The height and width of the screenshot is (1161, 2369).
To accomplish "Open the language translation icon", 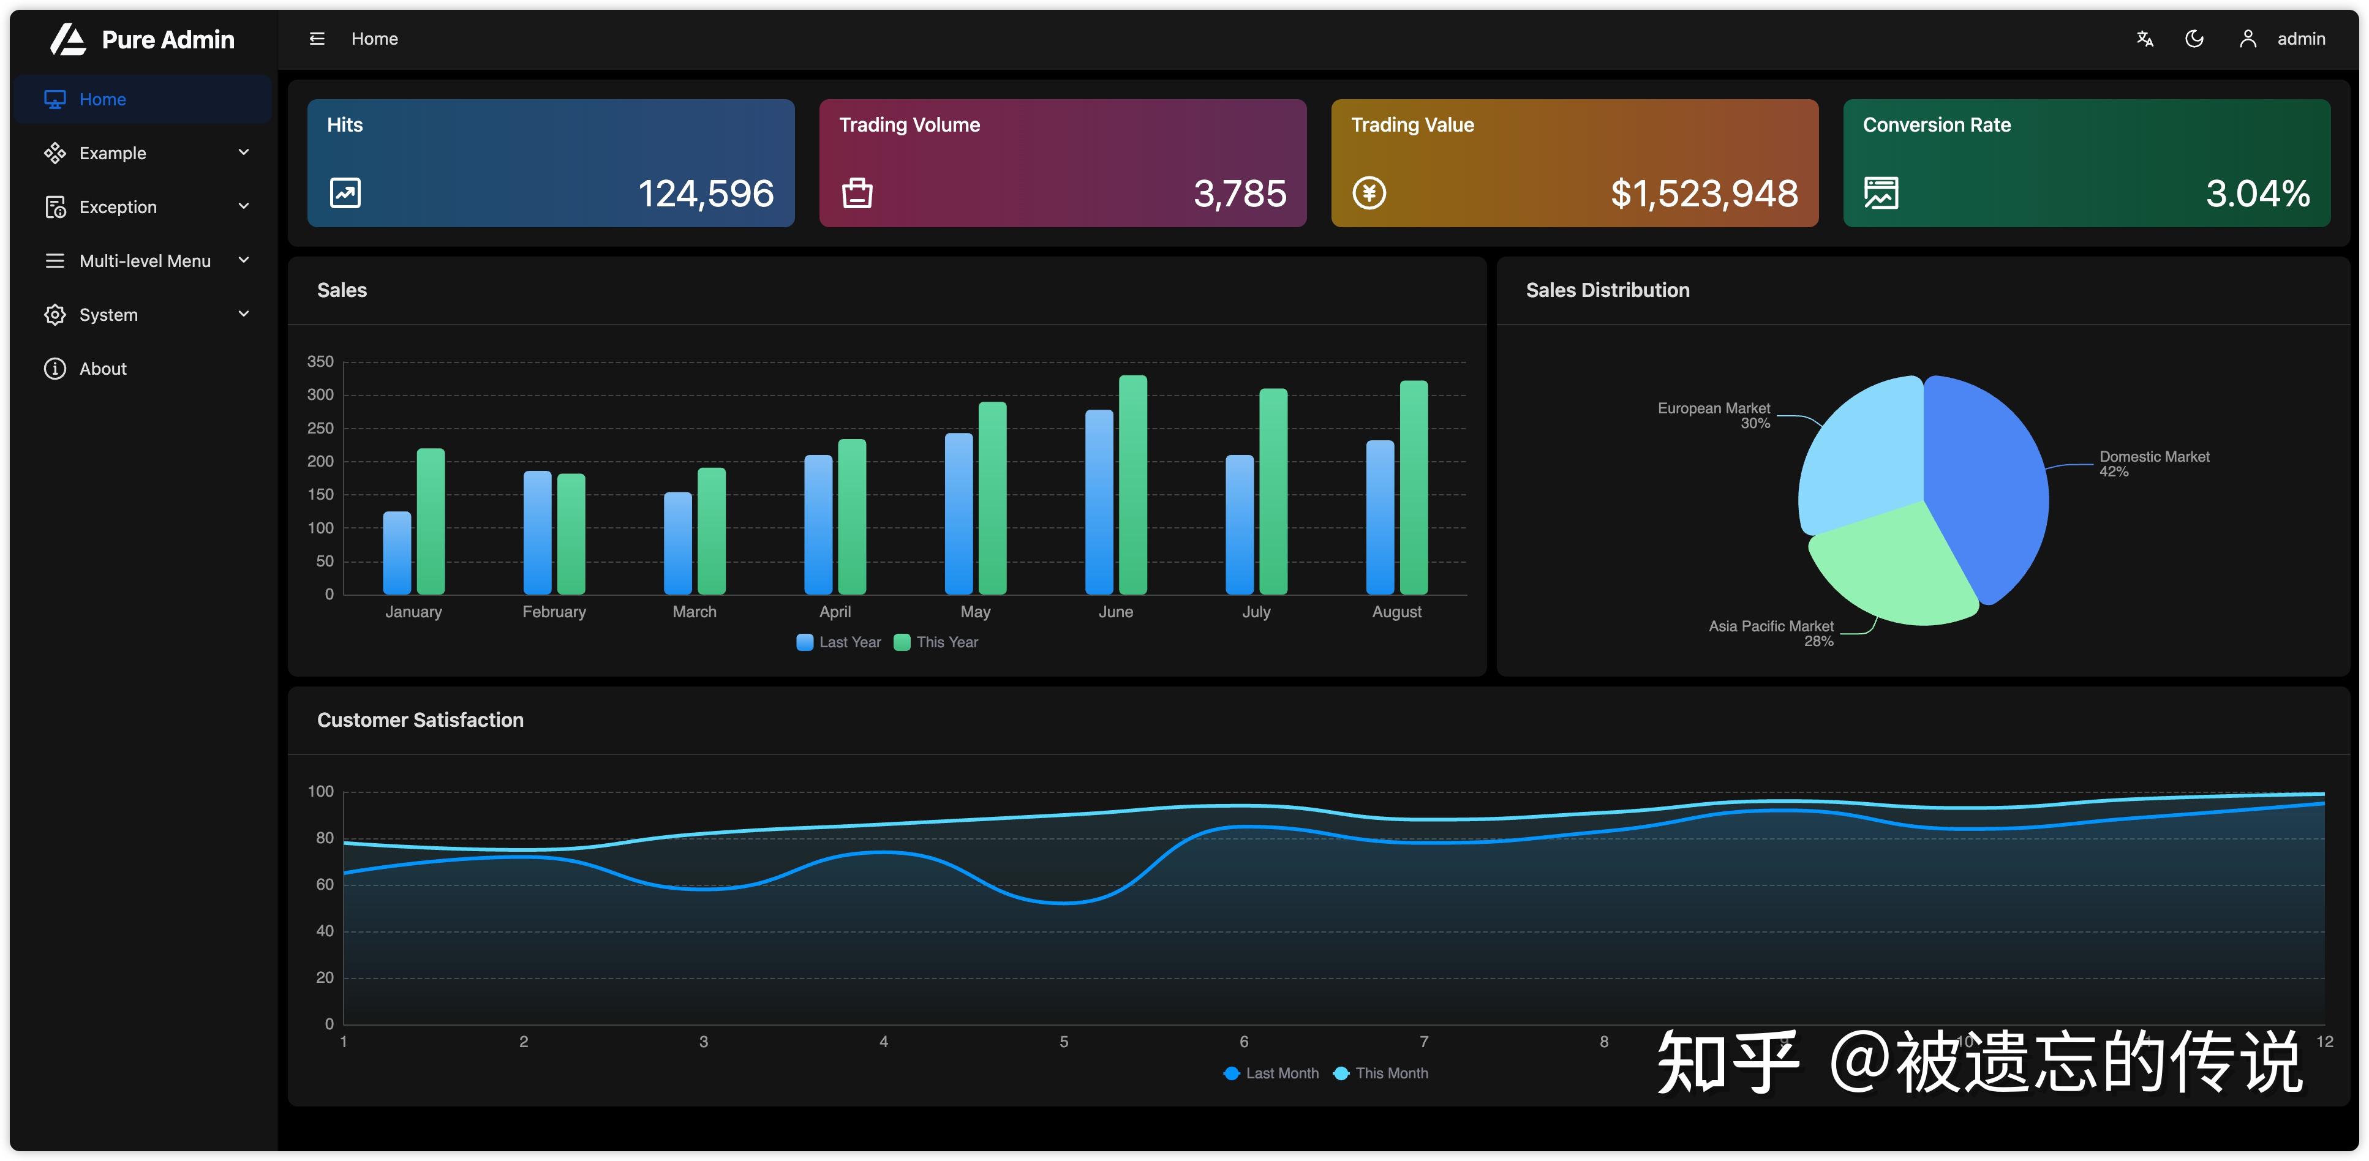I will click(x=2145, y=39).
